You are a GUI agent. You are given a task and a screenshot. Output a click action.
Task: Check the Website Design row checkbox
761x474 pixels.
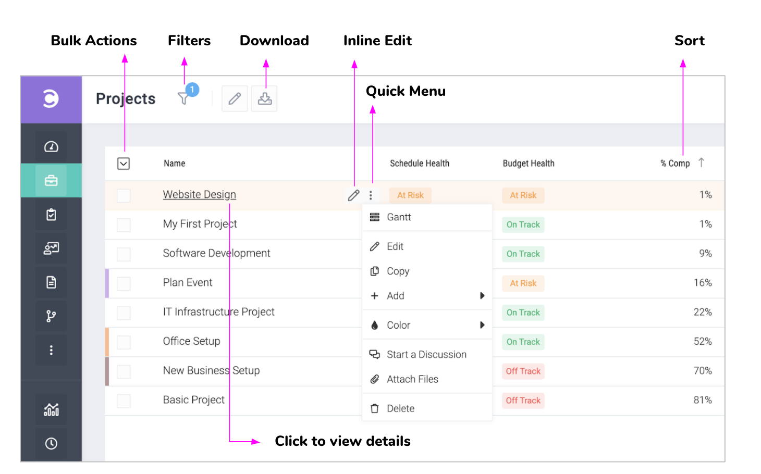tap(124, 196)
